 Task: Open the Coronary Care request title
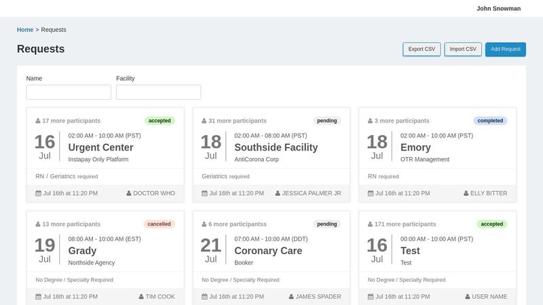268,251
